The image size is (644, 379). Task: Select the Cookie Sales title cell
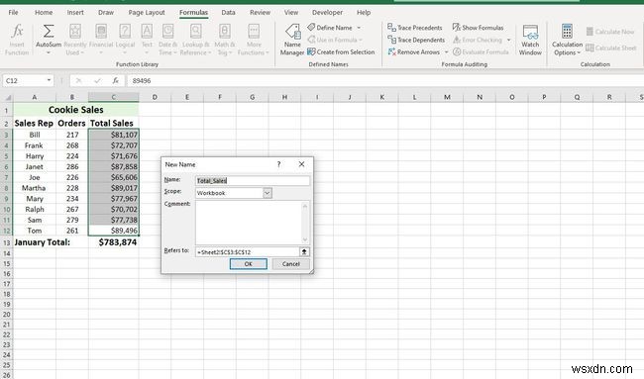point(76,110)
